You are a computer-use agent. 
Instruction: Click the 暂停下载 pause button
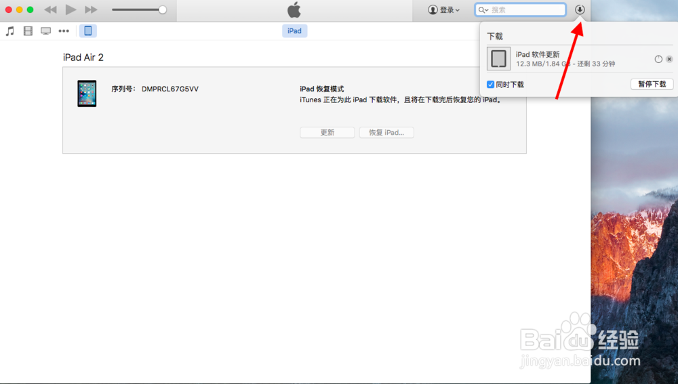(x=652, y=84)
